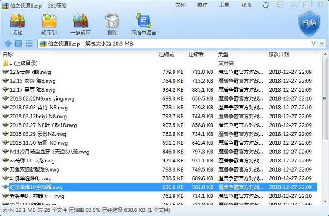Click the 添加 (Add) toolbar icon
The height and width of the screenshot is (216, 329).
tap(17, 21)
